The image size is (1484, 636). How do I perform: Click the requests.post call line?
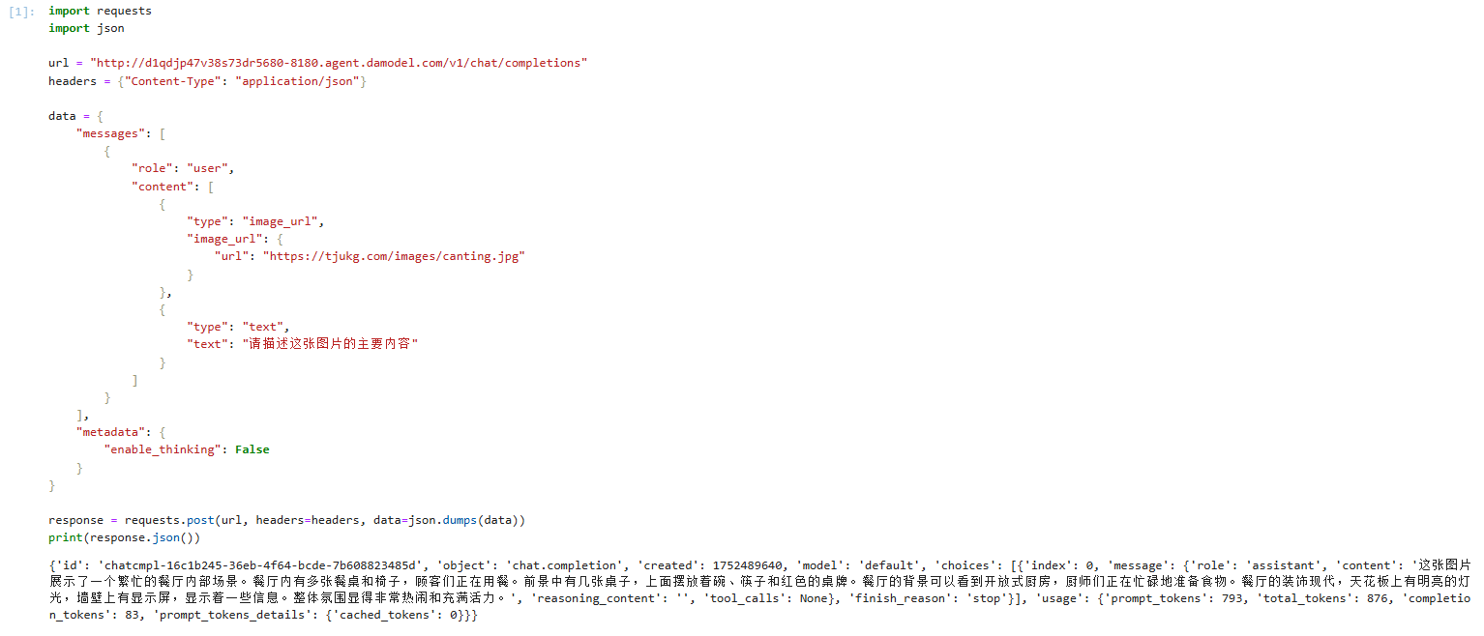click(286, 520)
